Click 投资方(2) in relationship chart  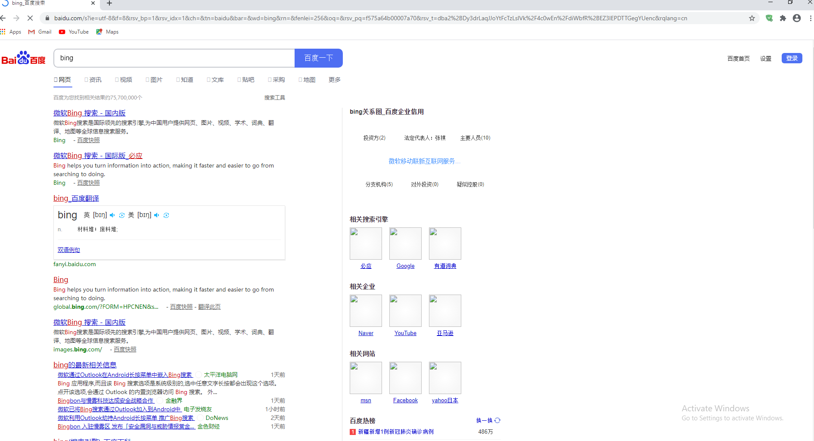pos(374,138)
